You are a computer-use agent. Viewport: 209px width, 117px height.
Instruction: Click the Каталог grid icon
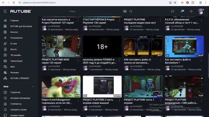point(5,32)
